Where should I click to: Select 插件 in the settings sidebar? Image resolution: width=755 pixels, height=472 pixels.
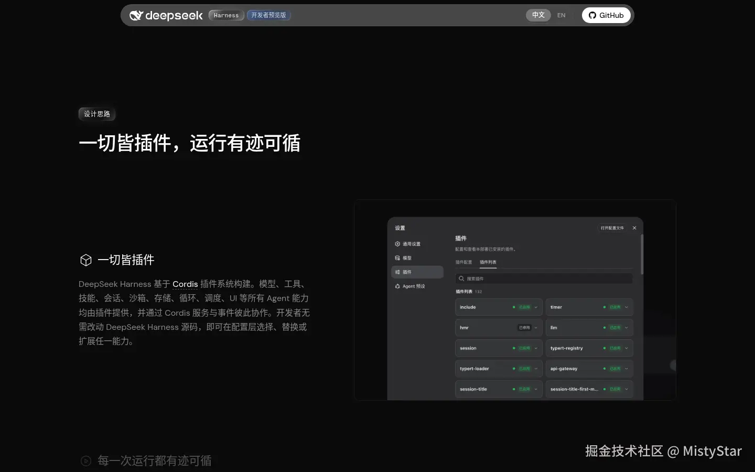pos(417,272)
